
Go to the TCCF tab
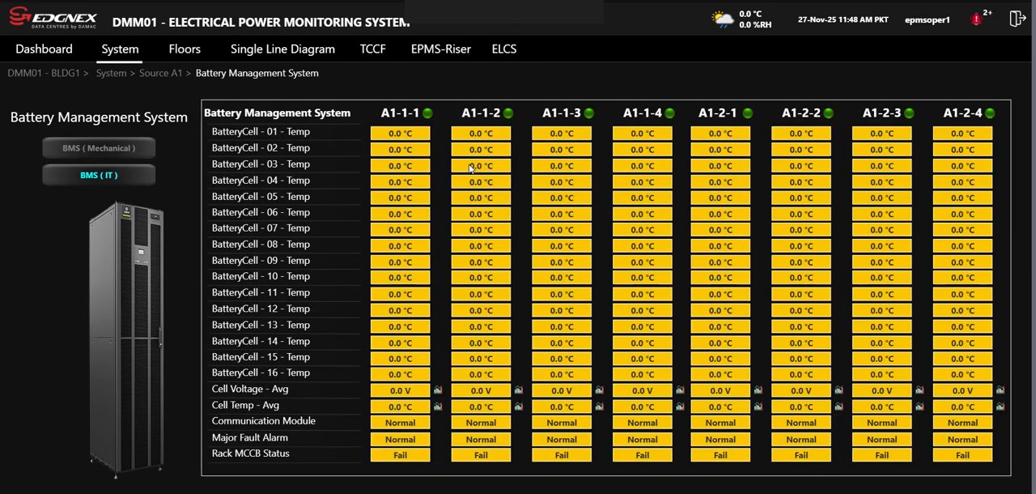tap(373, 49)
